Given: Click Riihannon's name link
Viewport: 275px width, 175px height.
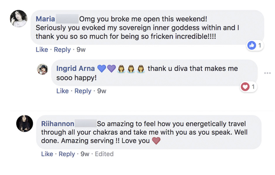Looking at the screenshot, I should [57, 124].
